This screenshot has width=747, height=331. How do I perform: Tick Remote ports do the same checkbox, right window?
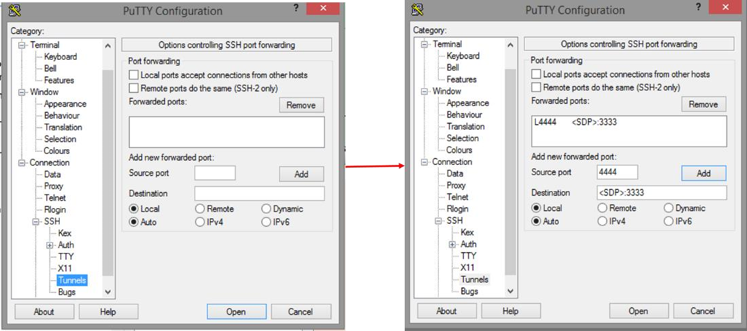[536, 87]
